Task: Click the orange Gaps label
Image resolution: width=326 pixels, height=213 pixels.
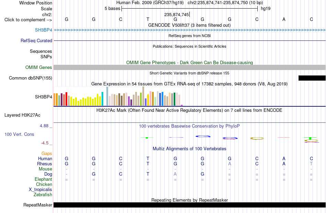Action: tap(47, 154)
